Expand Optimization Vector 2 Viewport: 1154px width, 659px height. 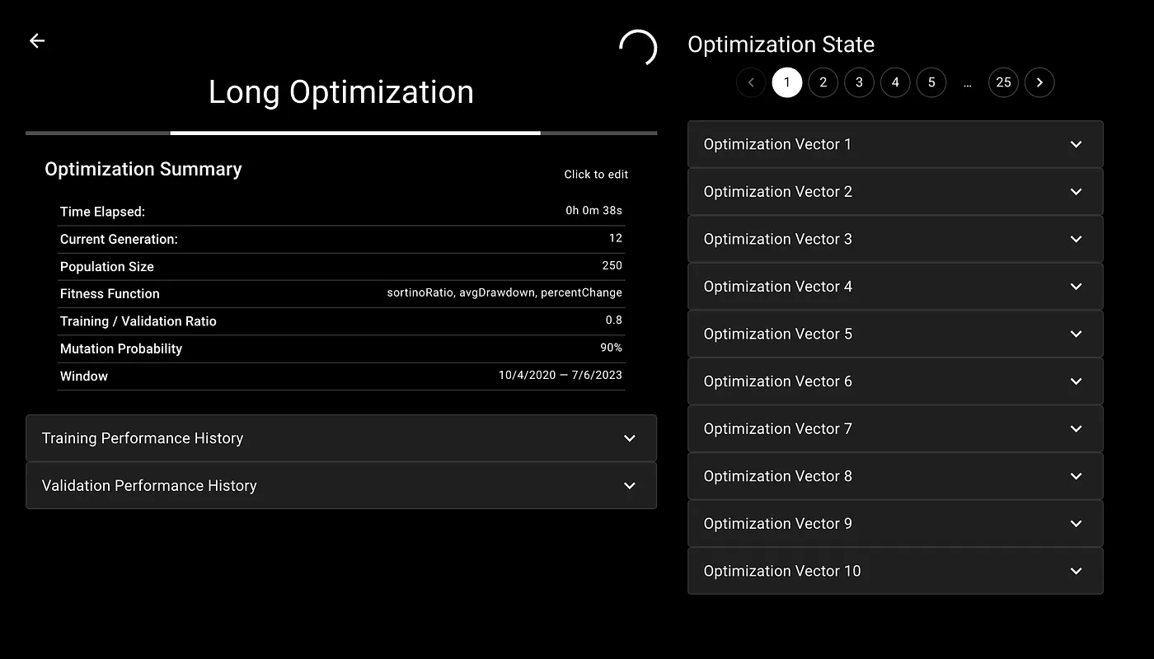[895, 192]
